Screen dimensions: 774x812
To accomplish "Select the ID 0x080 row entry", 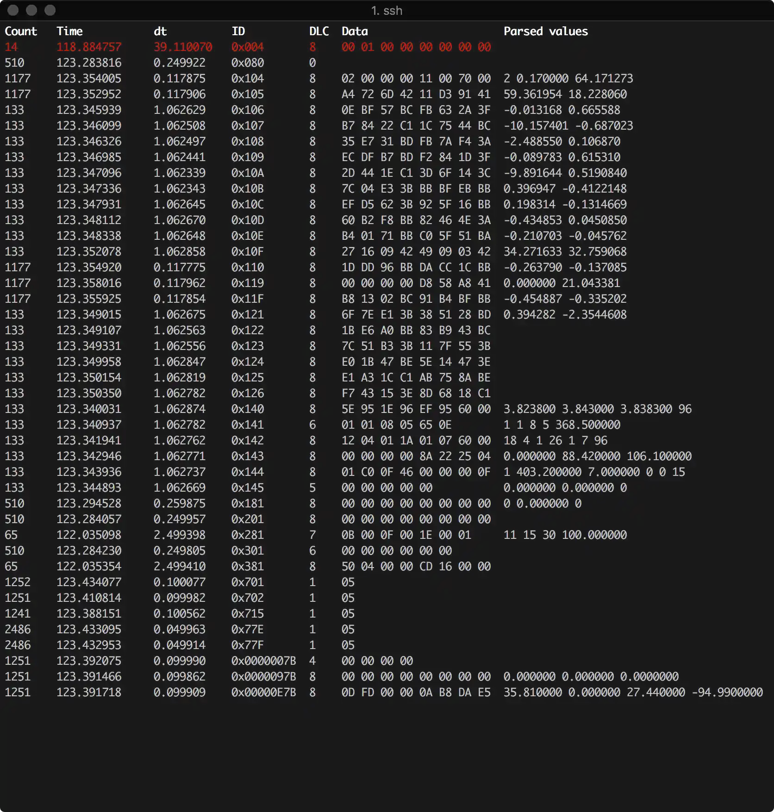I will tap(247, 63).
